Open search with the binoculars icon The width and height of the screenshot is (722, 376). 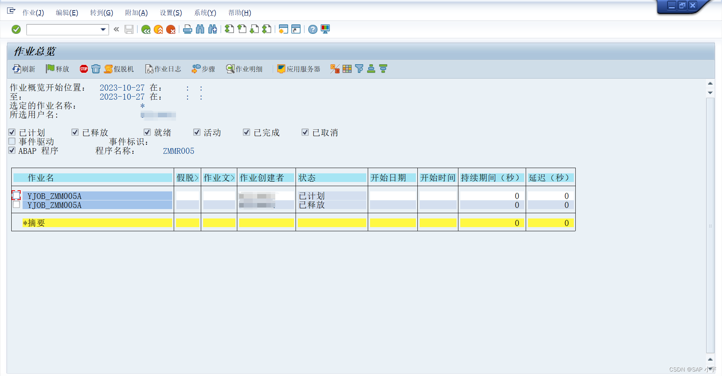200,29
